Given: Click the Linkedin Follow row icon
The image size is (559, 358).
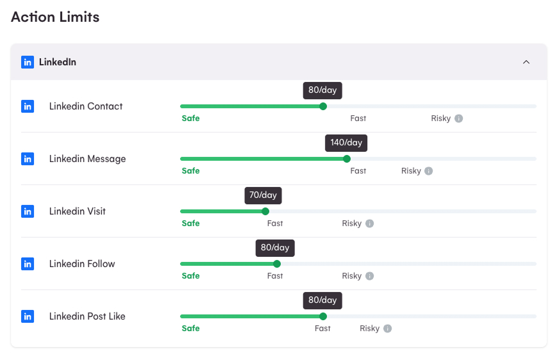Looking at the screenshot, I should pos(28,264).
